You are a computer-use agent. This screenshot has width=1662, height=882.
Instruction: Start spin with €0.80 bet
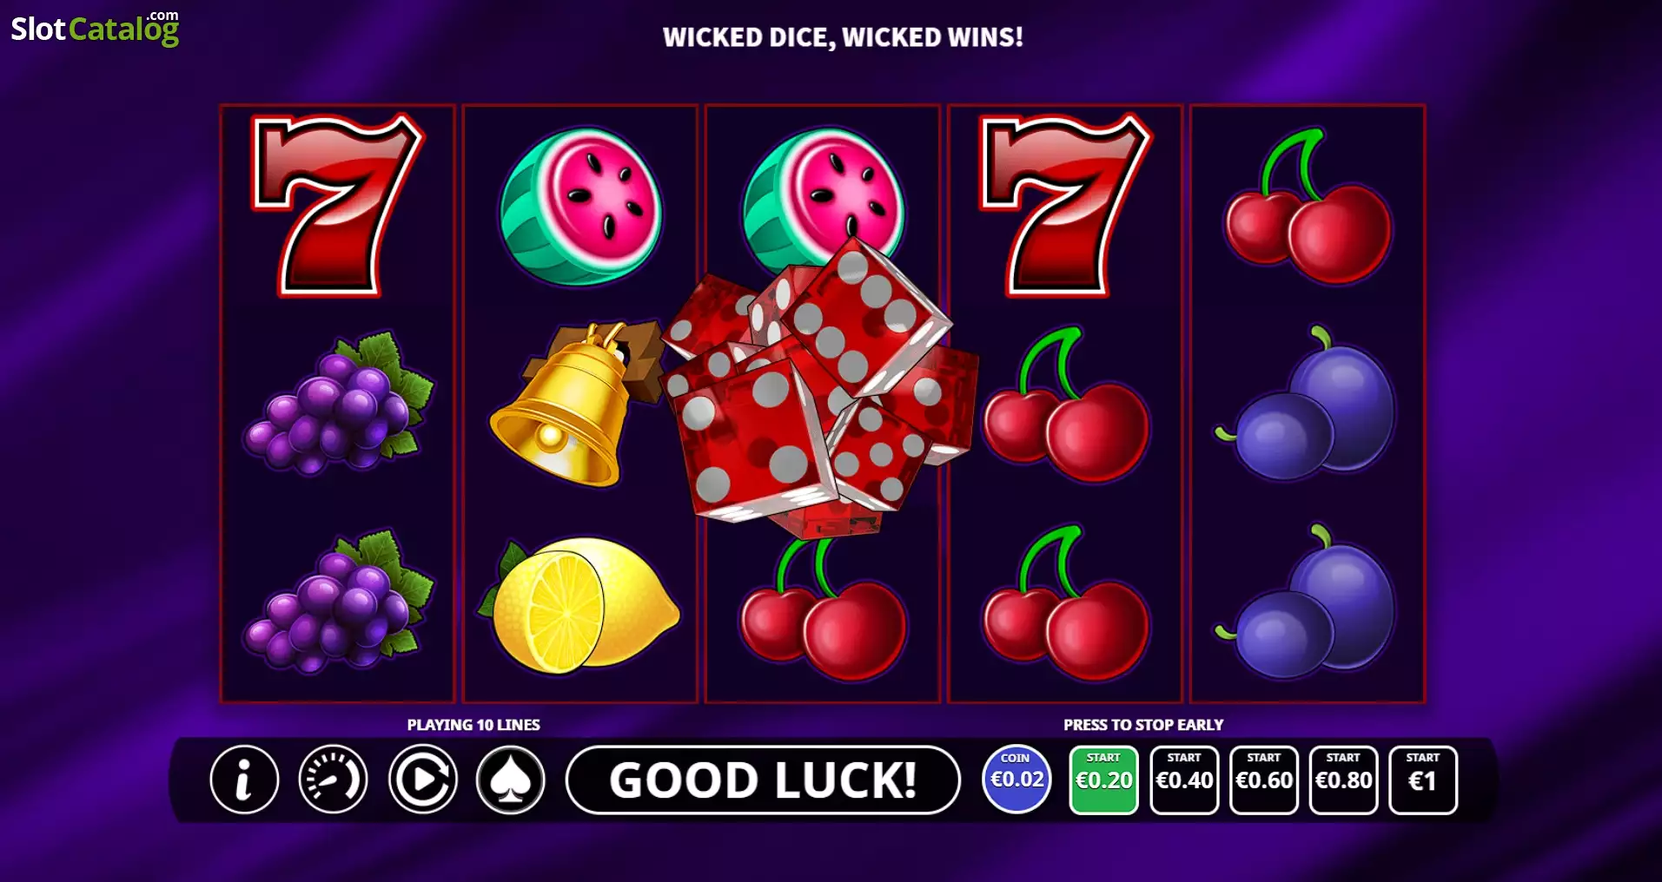[1343, 780]
